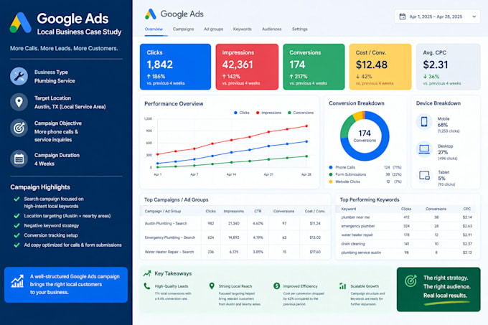This screenshot has width=488, height=325.
Task: Click the Google Ads logo in the dashboard header
Action: tap(151, 14)
